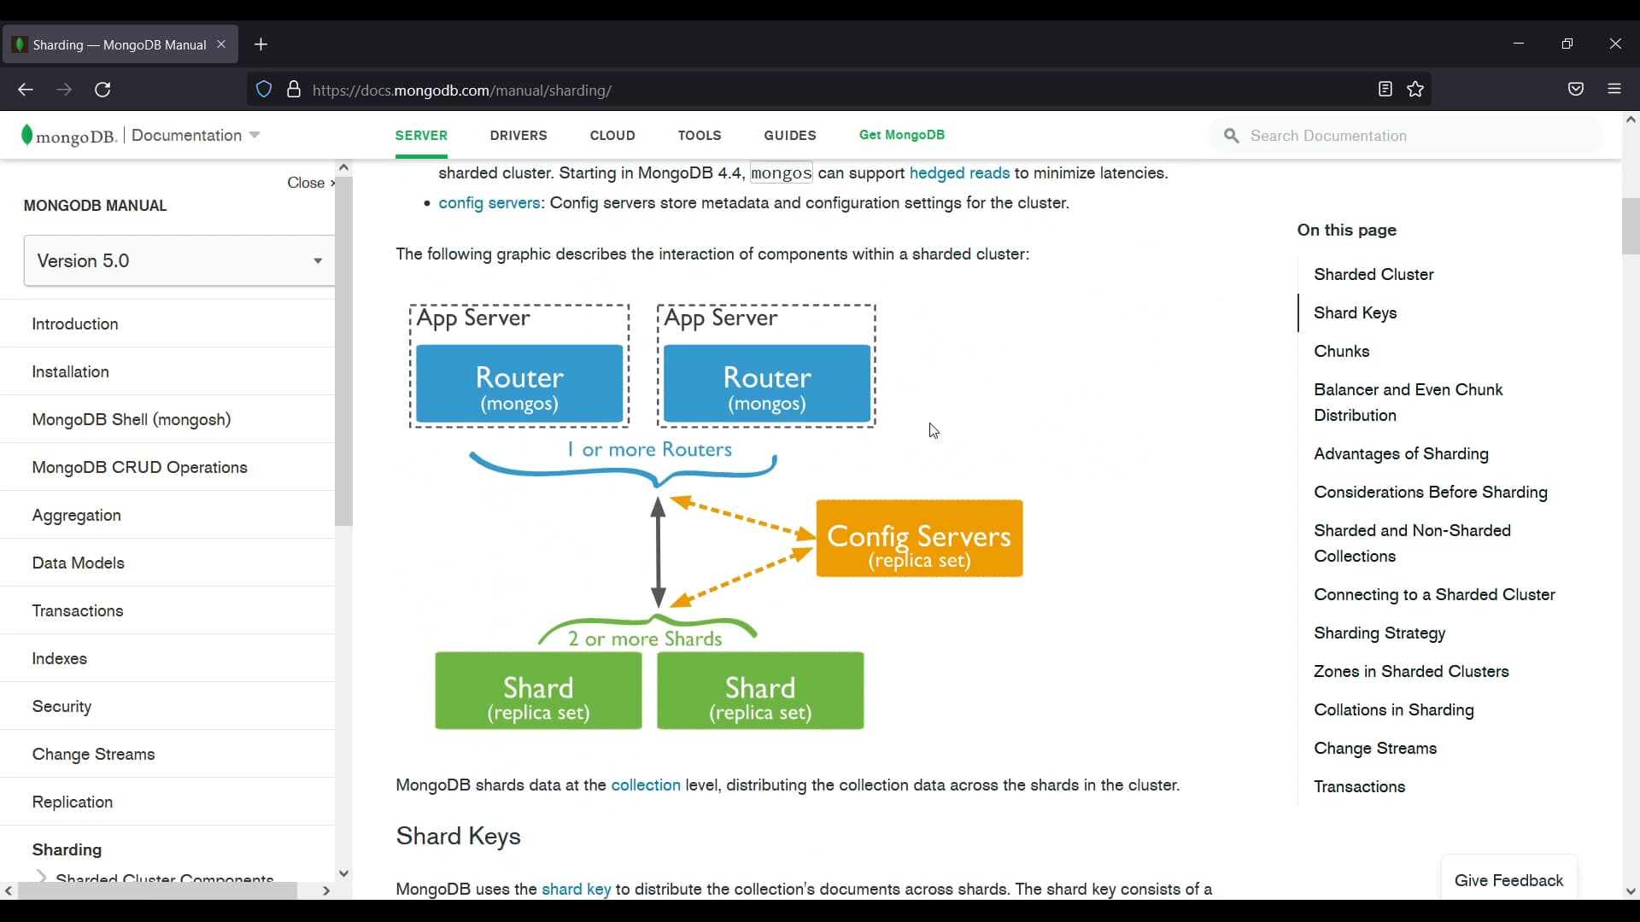Viewport: 1640px width, 922px height.
Task: Reload the page with the refresh icon
Action: [102, 90]
